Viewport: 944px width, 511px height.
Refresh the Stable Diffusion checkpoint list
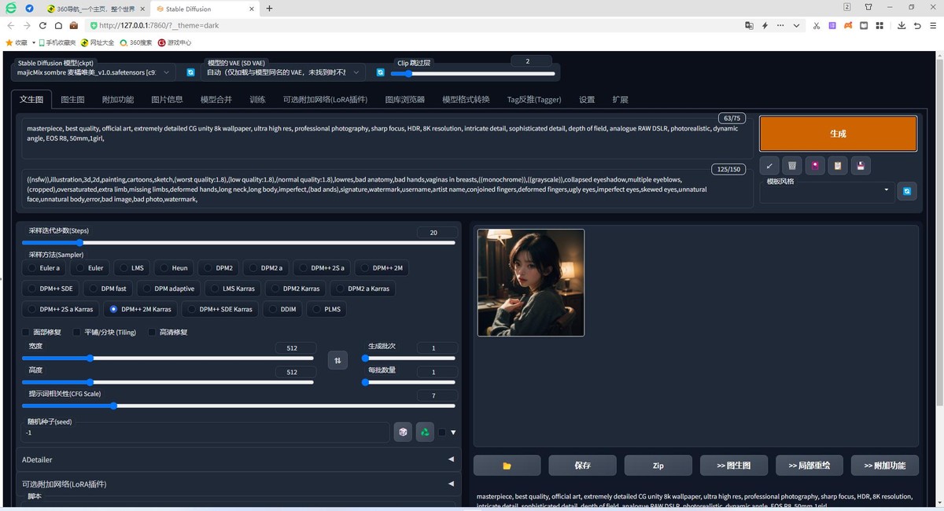pos(190,72)
